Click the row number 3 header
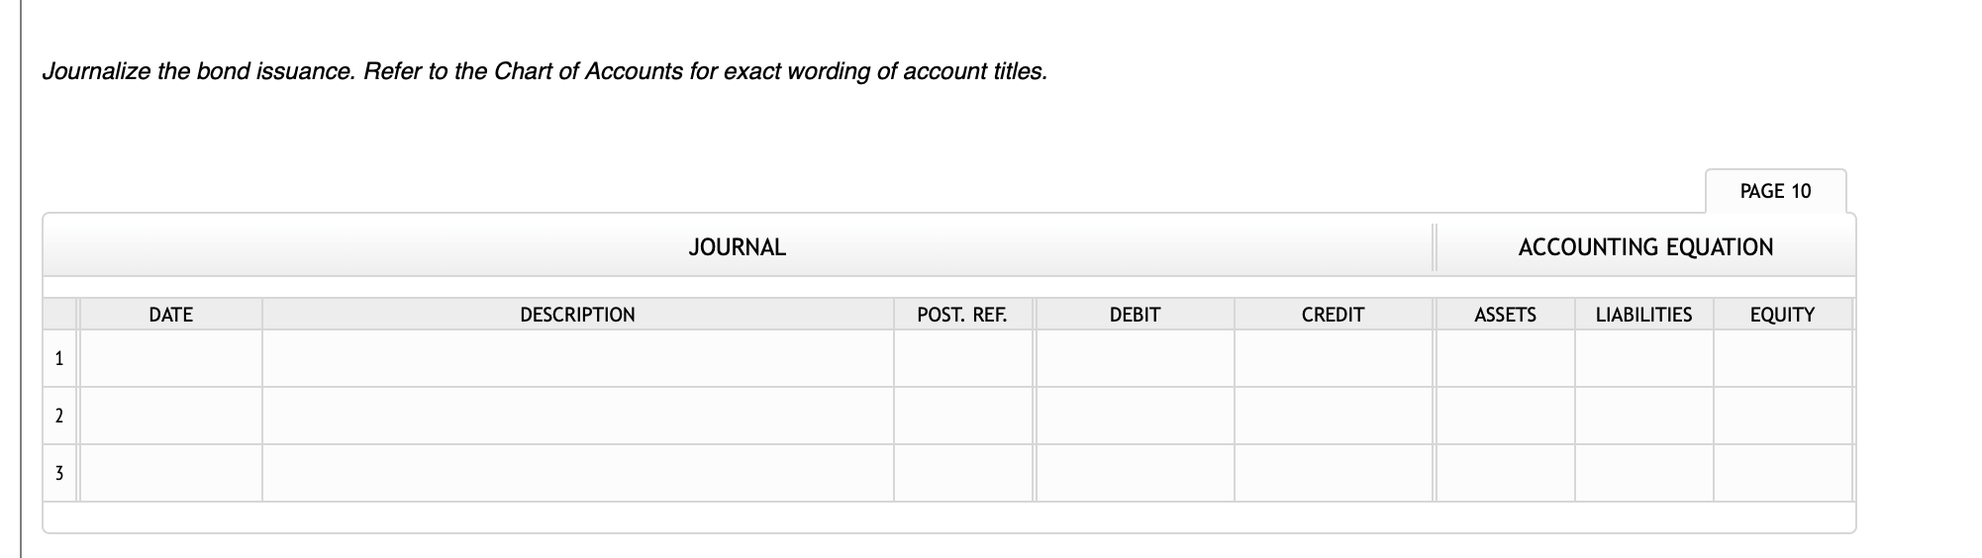This screenshot has height=558, width=1982. pos(59,473)
